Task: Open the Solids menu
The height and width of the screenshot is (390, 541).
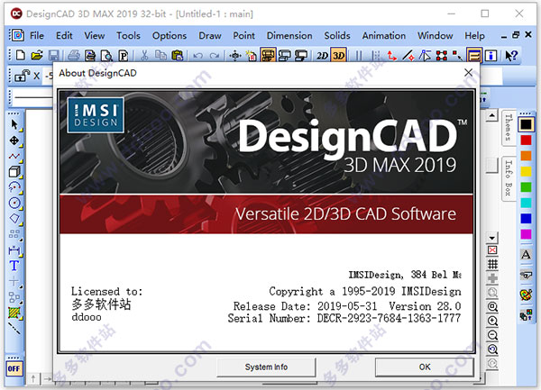Action: click(x=337, y=35)
